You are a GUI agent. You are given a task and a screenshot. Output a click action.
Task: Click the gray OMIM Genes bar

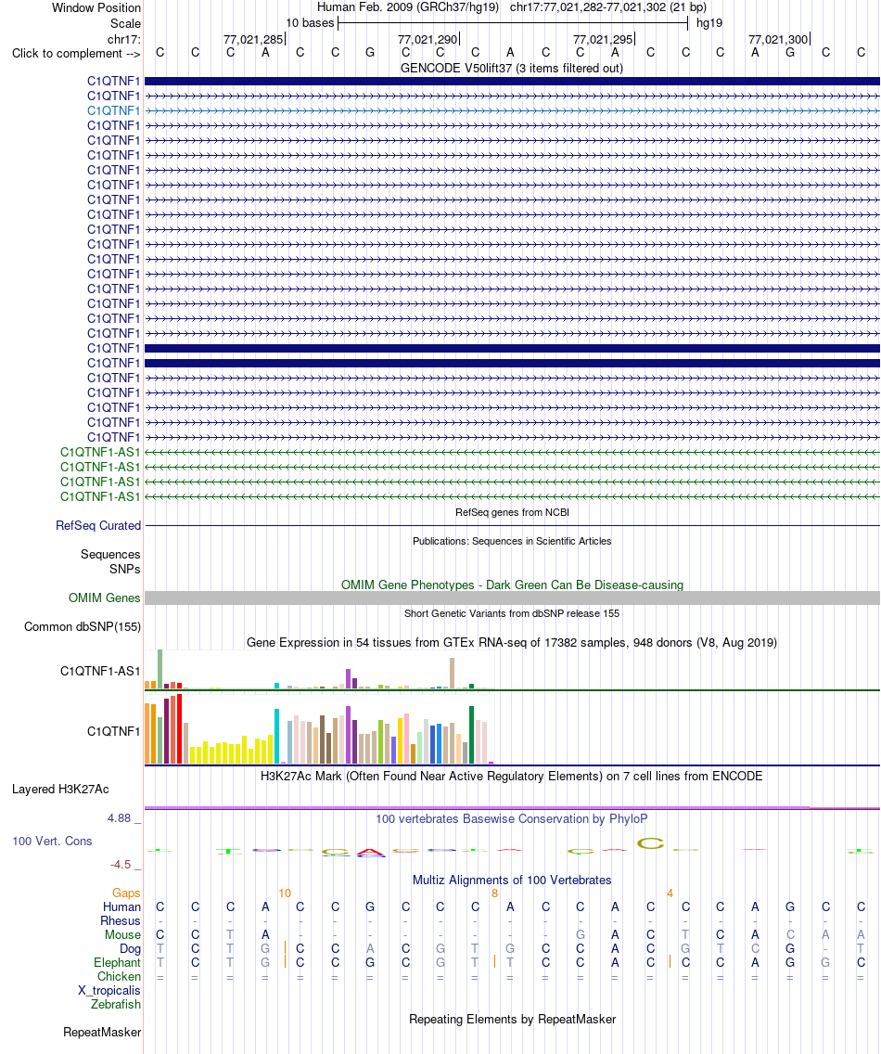coord(512,598)
